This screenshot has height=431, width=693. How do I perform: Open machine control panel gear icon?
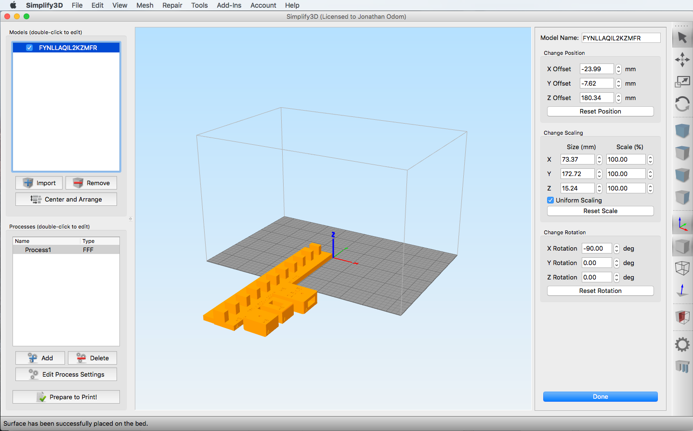682,344
